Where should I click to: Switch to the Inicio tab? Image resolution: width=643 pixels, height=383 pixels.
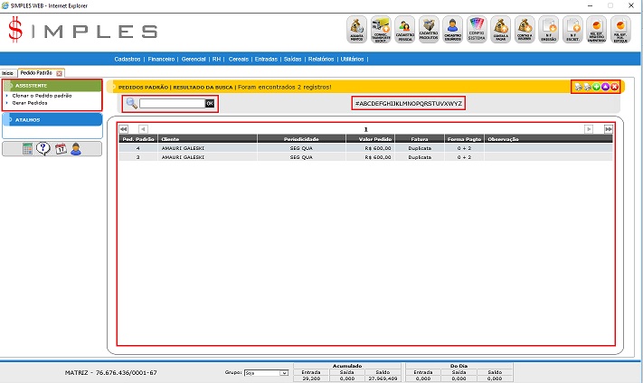[x=7, y=72]
